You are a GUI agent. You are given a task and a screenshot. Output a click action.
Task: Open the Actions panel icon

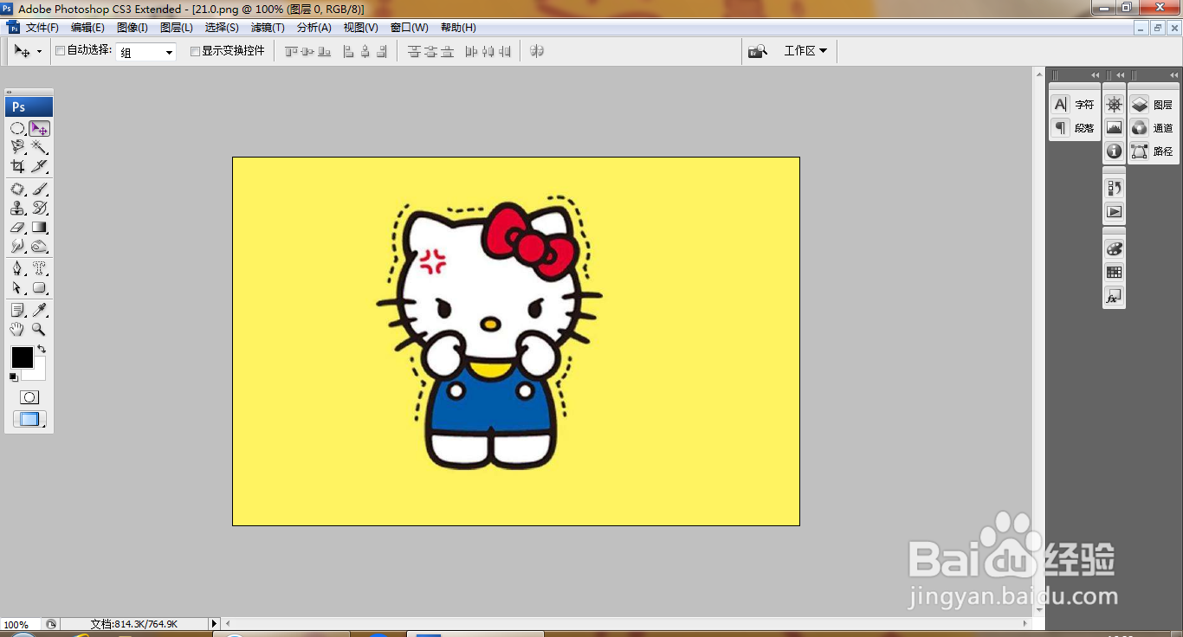click(x=1115, y=211)
